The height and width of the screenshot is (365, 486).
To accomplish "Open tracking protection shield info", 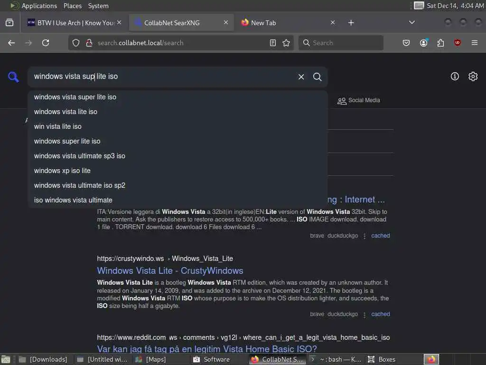I will [76, 43].
